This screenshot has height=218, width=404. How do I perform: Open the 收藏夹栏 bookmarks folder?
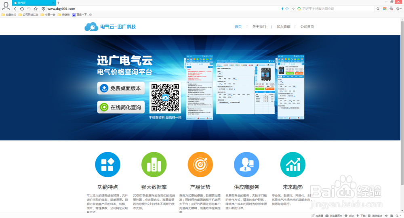pos(9,15)
